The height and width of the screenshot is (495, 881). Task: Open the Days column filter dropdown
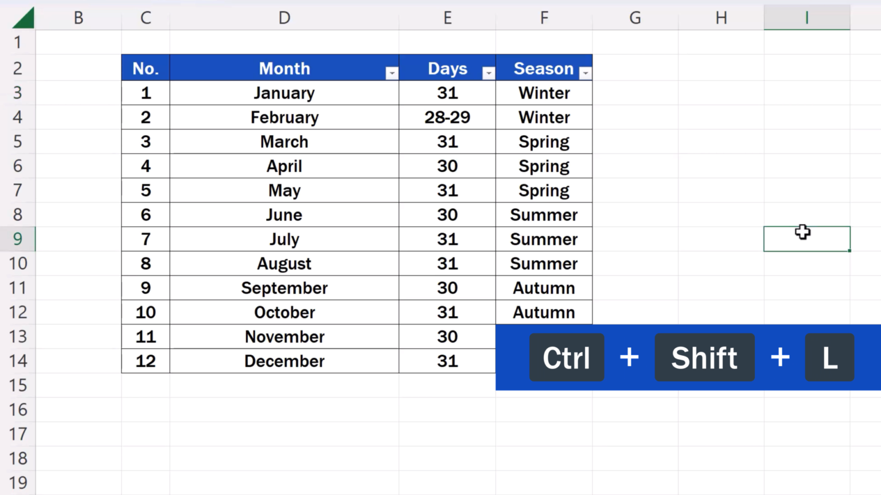click(489, 72)
